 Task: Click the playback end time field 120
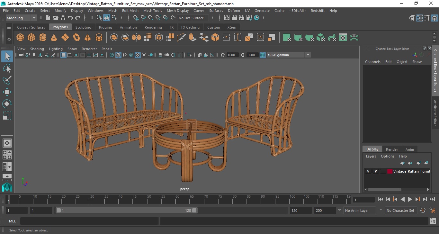click(300, 211)
